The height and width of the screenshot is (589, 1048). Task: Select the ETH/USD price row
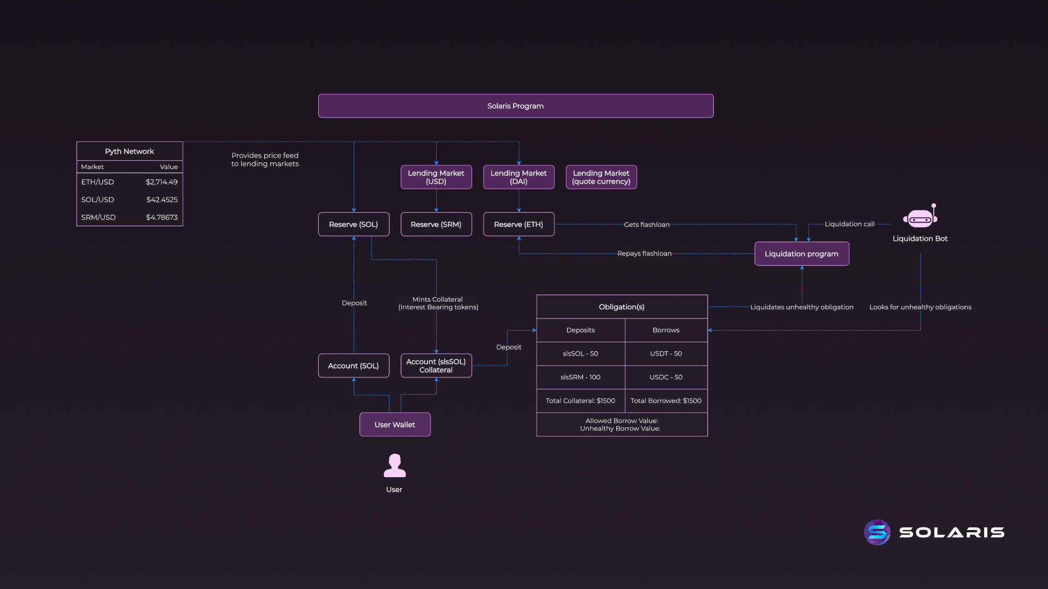click(129, 182)
